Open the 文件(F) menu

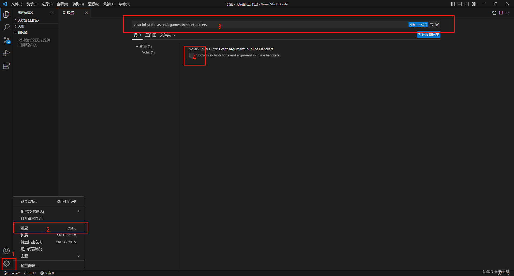tap(17, 4)
